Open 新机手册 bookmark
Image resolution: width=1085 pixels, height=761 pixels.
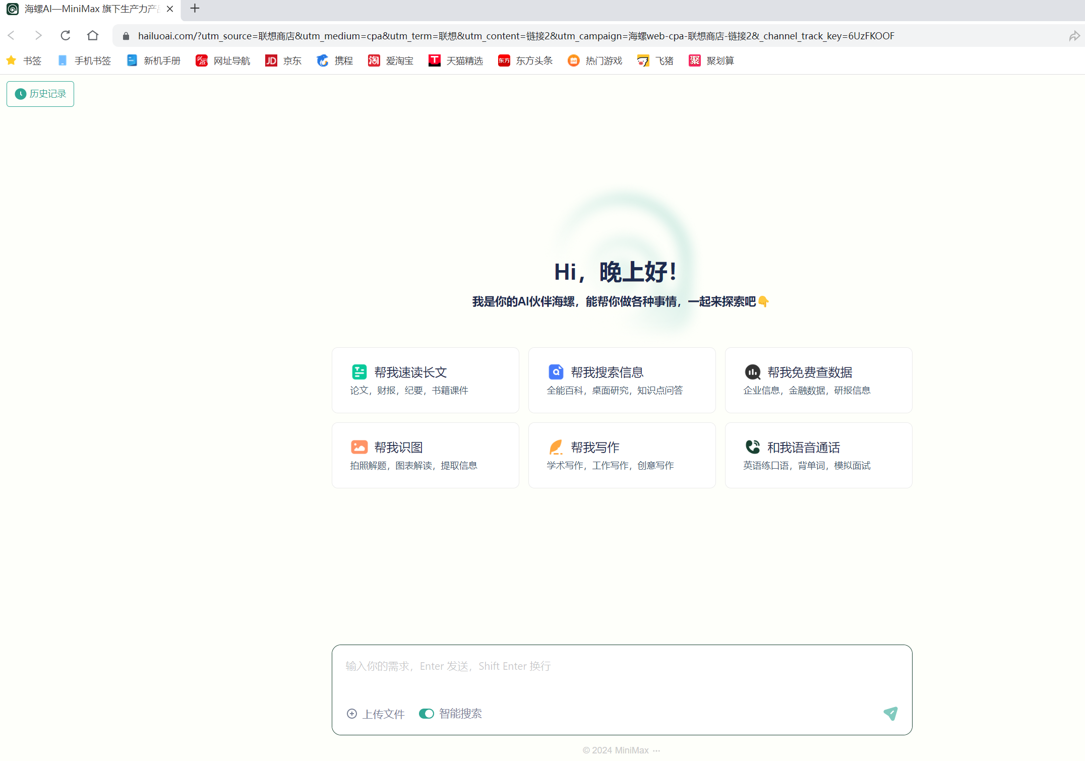coord(154,60)
